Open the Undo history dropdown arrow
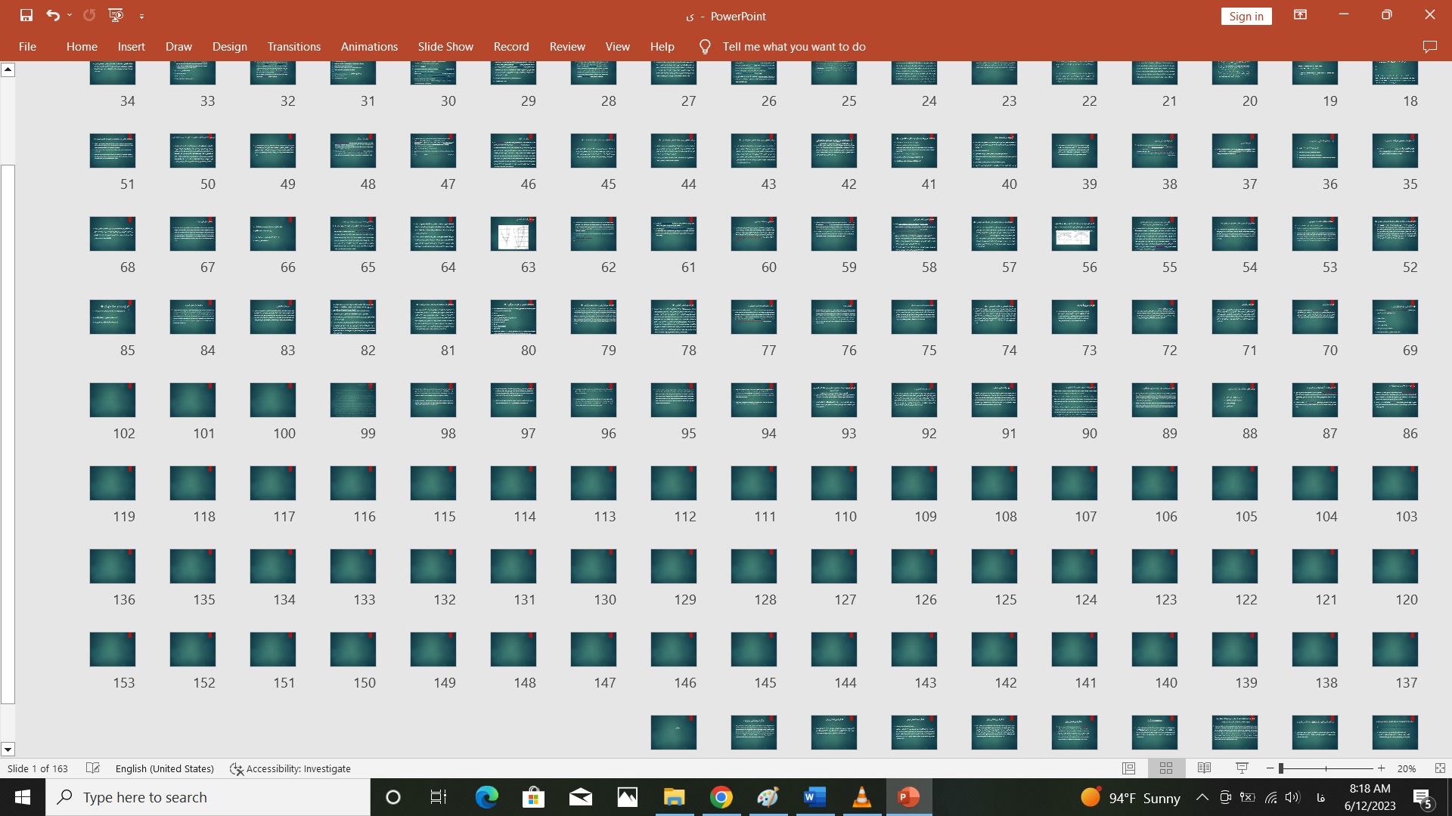Screen dimensions: 1452x816 pyautogui.click(x=70, y=15)
